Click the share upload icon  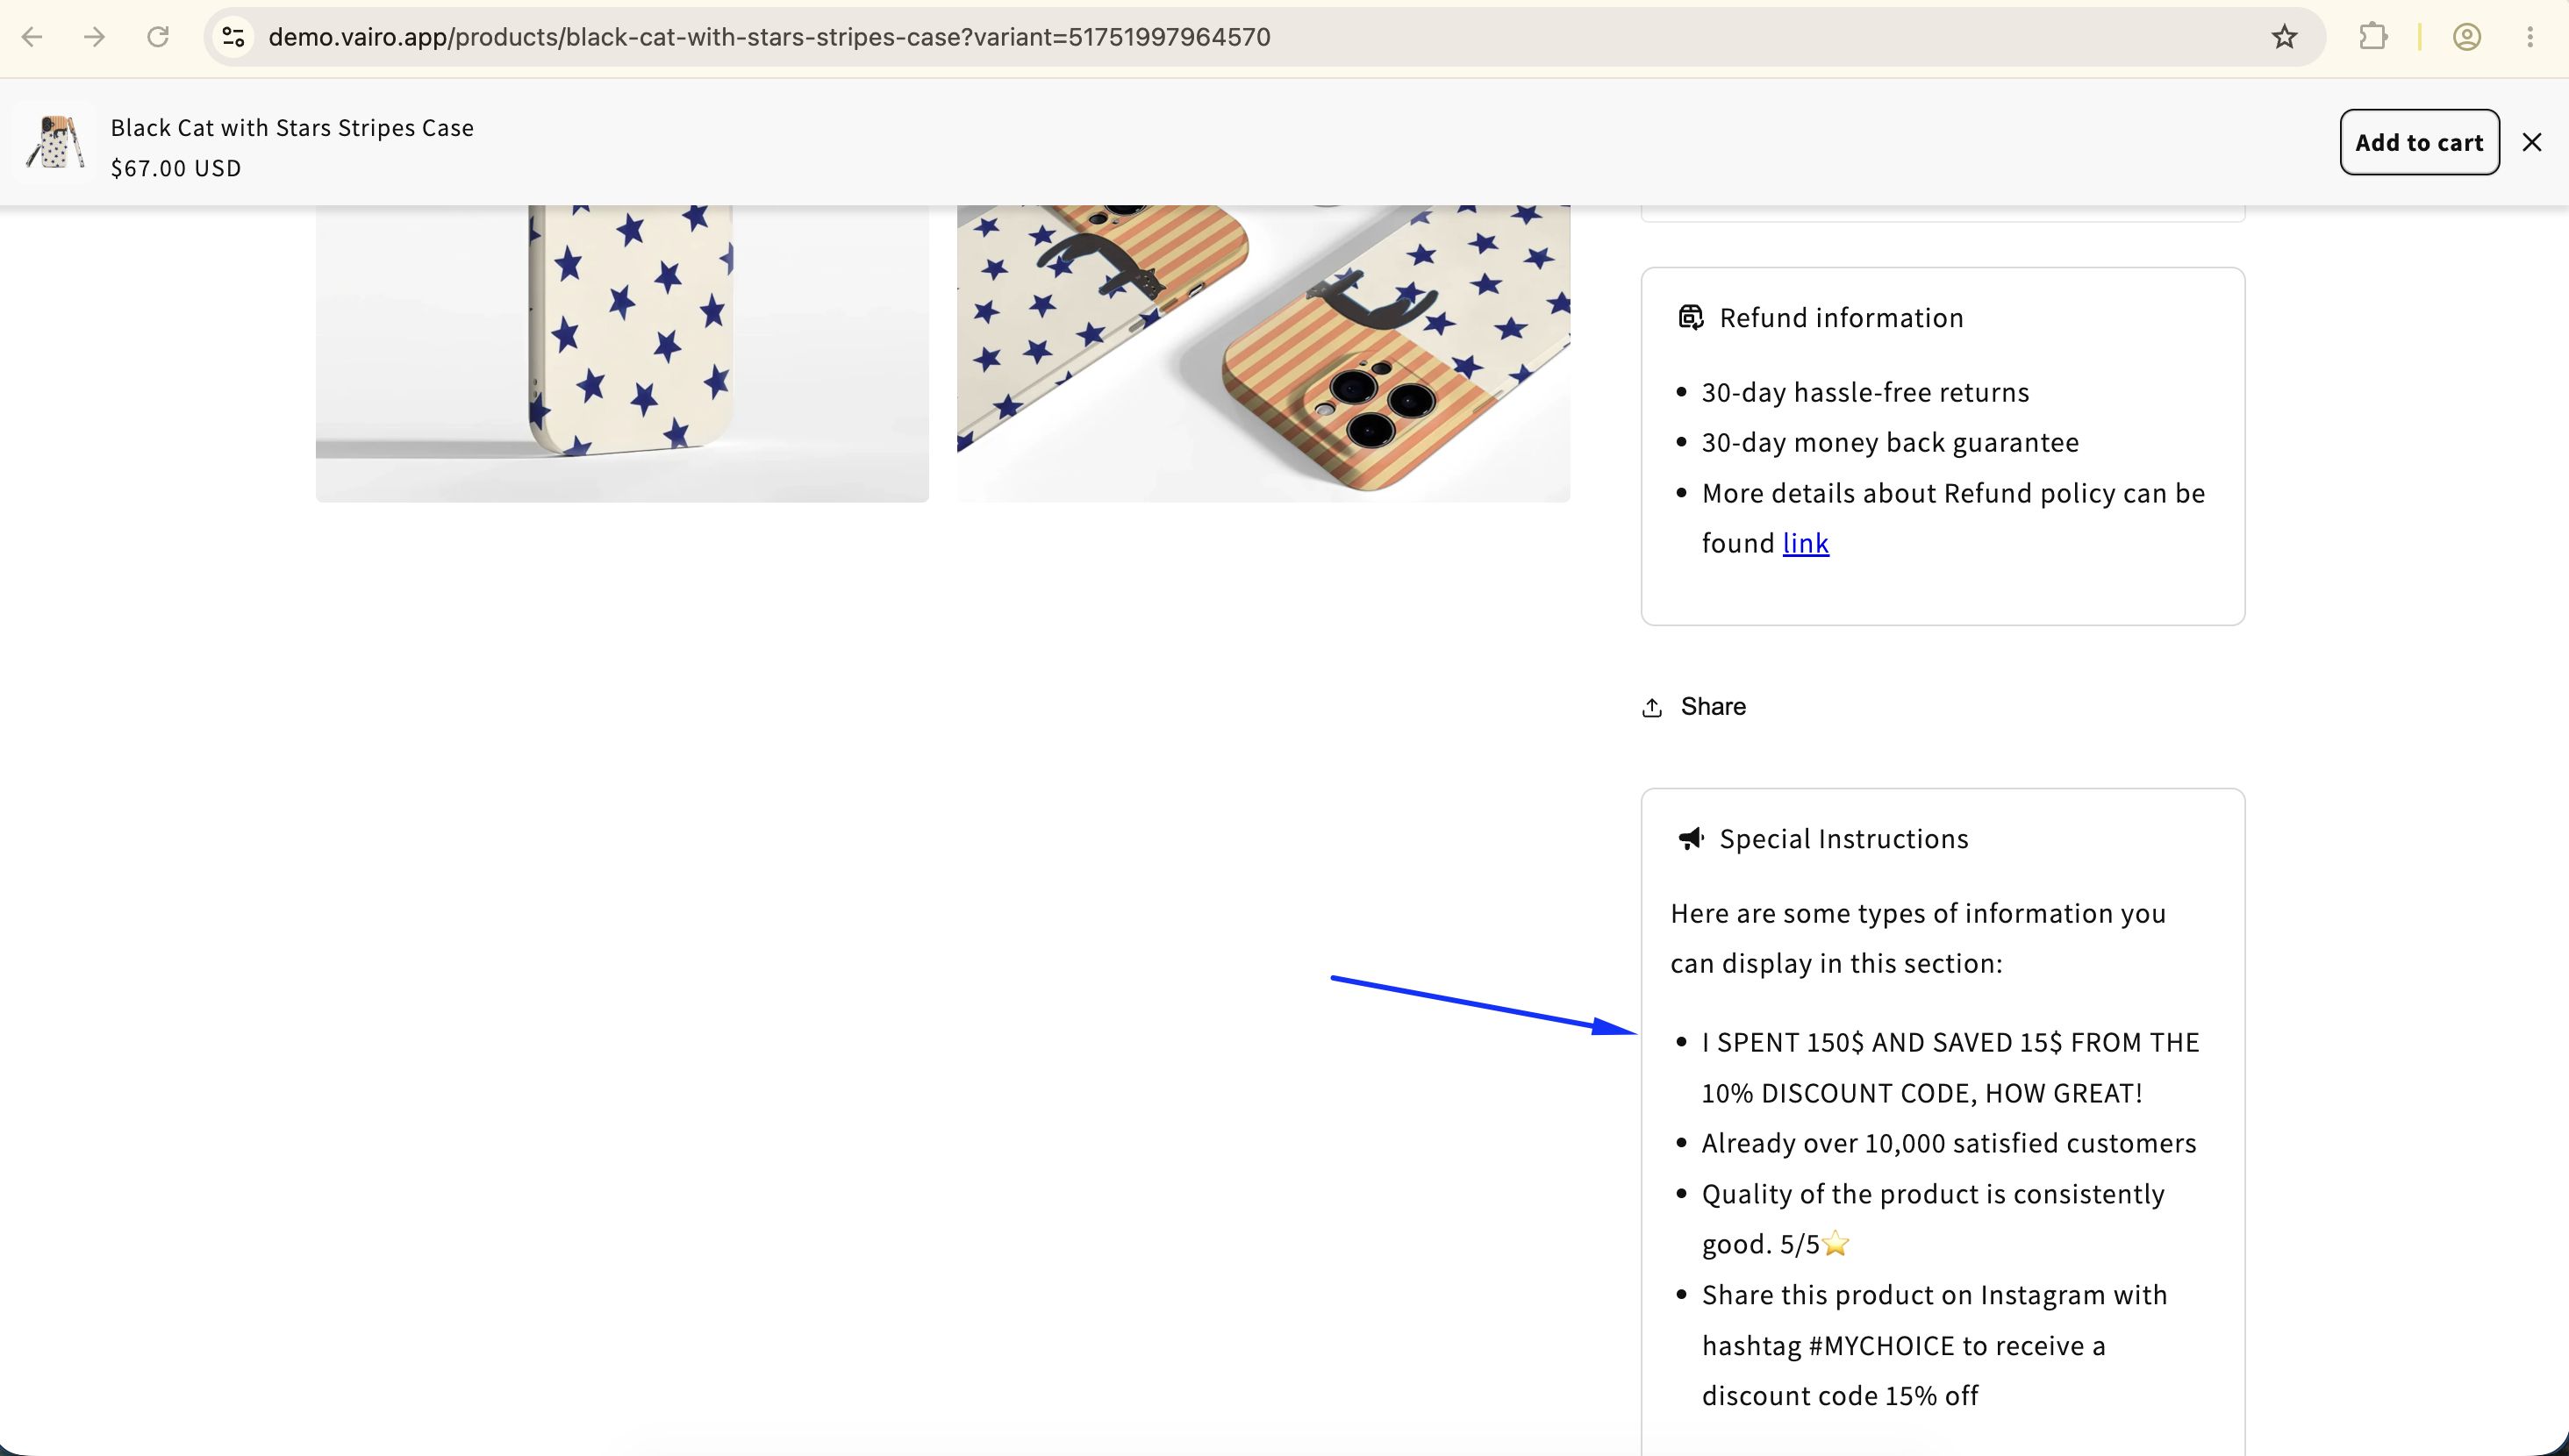1652,707
